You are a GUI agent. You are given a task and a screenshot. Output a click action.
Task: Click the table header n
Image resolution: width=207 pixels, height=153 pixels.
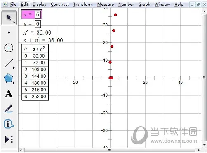[26, 49]
